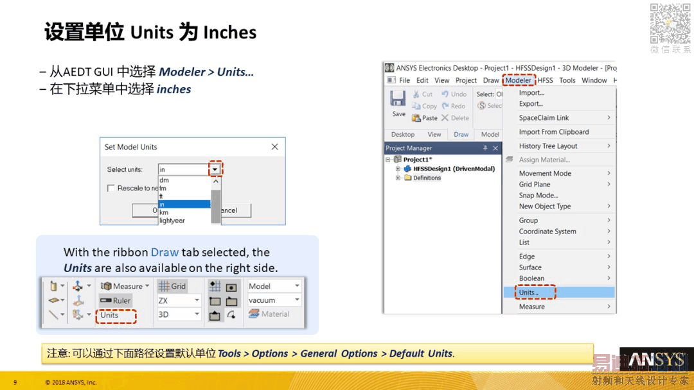Click the face coordinate system icon

coord(78,300)
